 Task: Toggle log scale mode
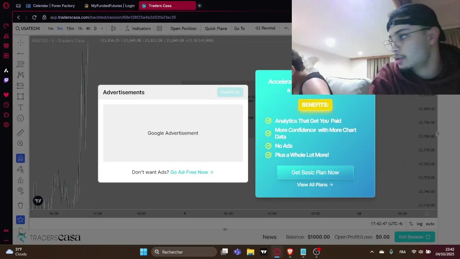(419, 224)
